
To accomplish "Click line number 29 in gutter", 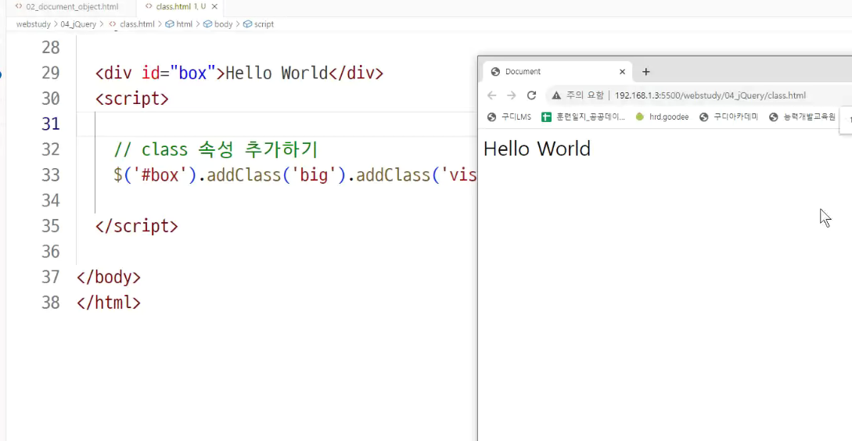I will coord(51,73).
